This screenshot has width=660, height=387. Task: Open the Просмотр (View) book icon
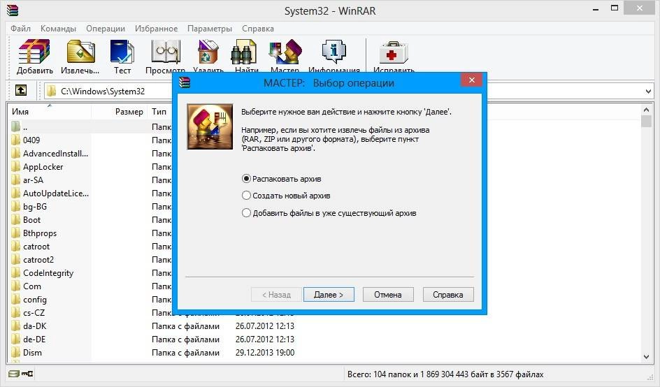[x=166, y=52]
